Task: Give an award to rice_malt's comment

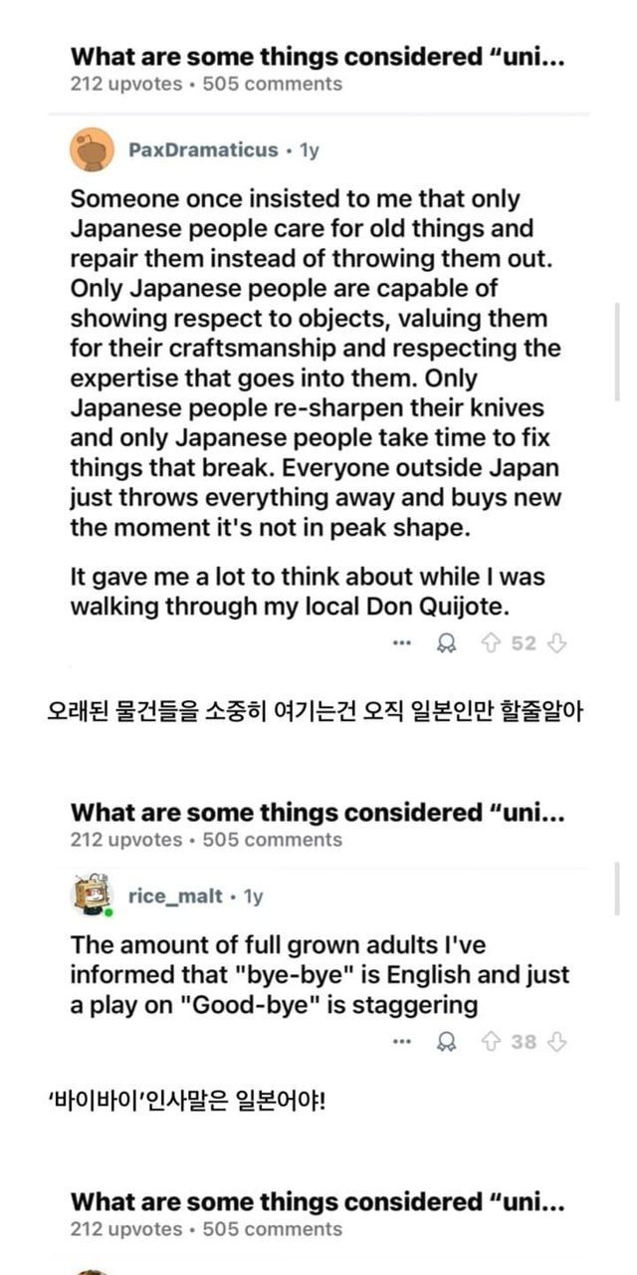Action: (x=447, y=1042)
